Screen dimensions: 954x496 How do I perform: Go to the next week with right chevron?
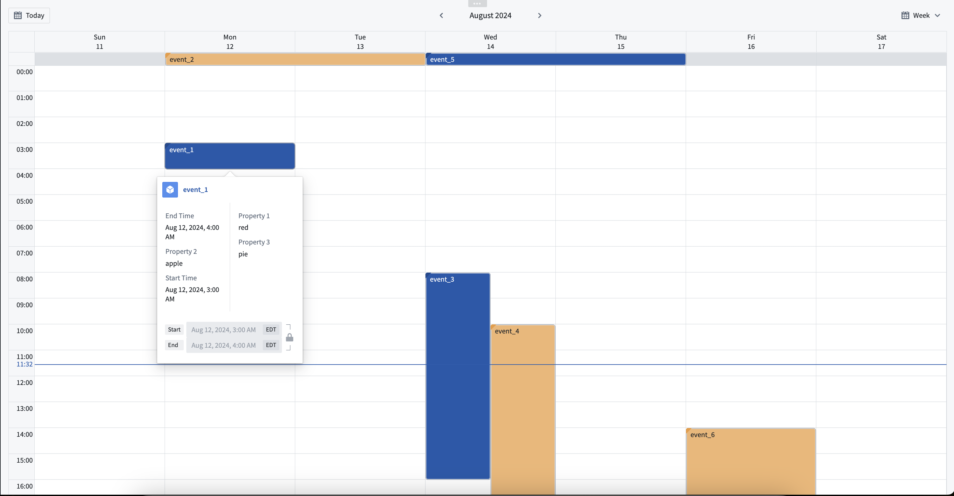[x=540, y=16]
